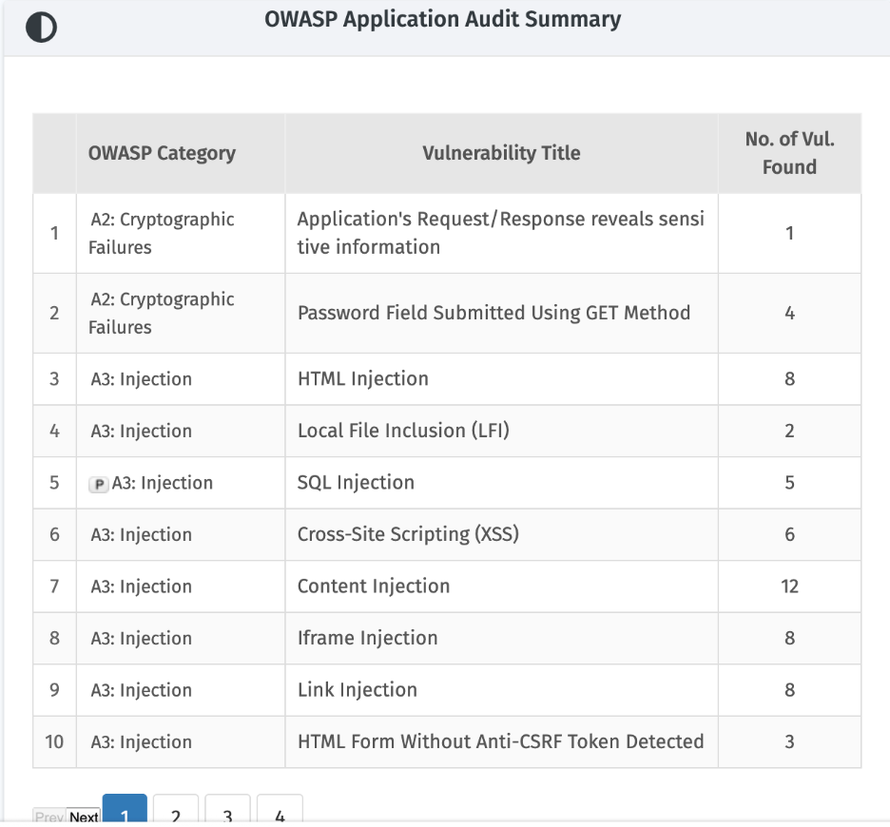The height and width of the screenshot is (827, 890).
Task: Click the Prev pagination button
Action: click(x=49, y=817)
